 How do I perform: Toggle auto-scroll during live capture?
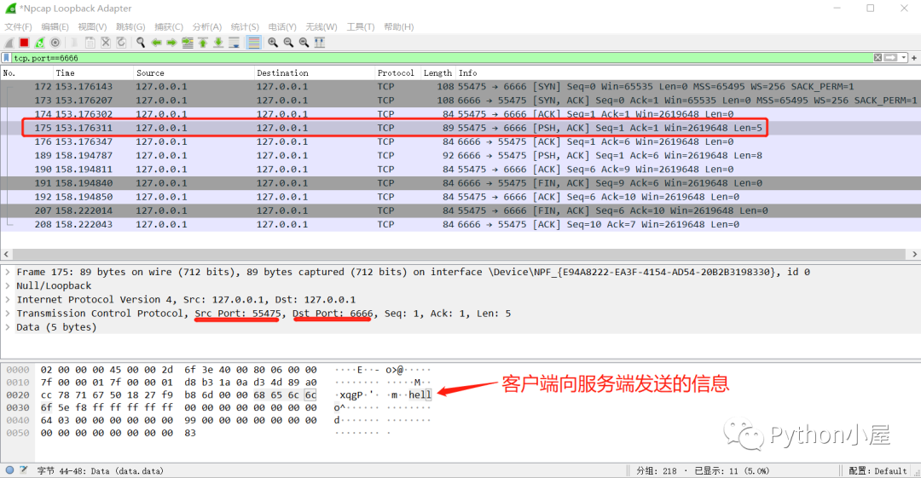[x=234, y=43]
